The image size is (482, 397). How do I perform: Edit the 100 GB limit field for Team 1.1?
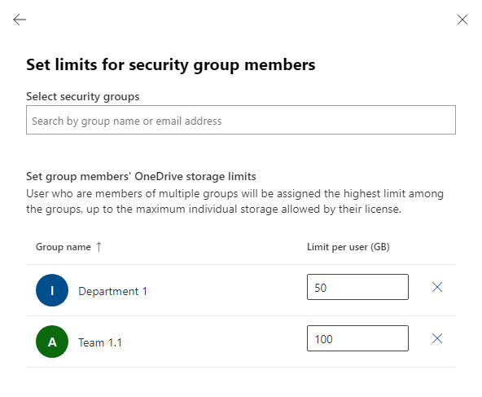tap(357, 338)
